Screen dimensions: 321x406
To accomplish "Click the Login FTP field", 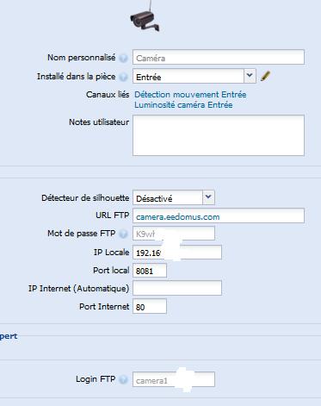I will 174,379.
